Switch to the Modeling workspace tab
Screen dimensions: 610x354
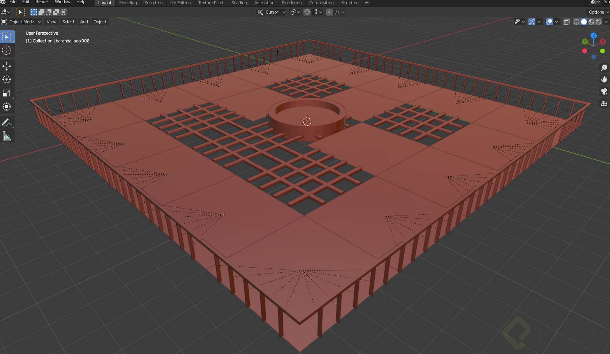[128, 3]
